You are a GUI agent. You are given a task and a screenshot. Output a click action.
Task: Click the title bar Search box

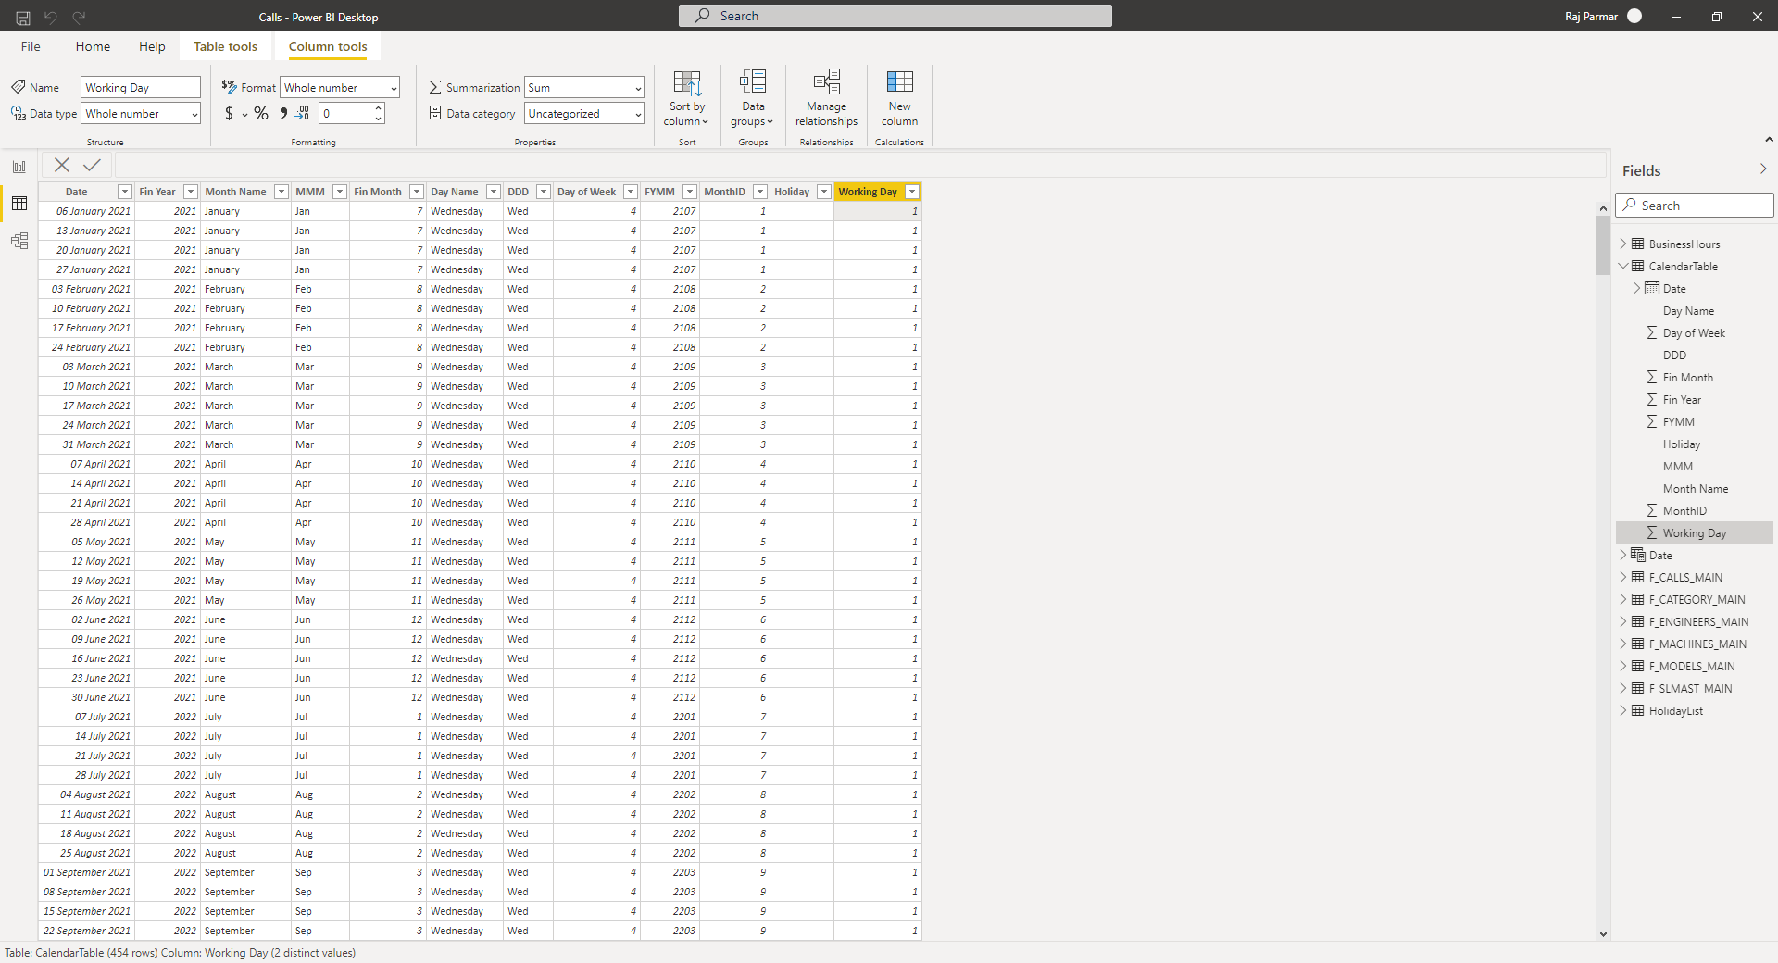(895, 16)
